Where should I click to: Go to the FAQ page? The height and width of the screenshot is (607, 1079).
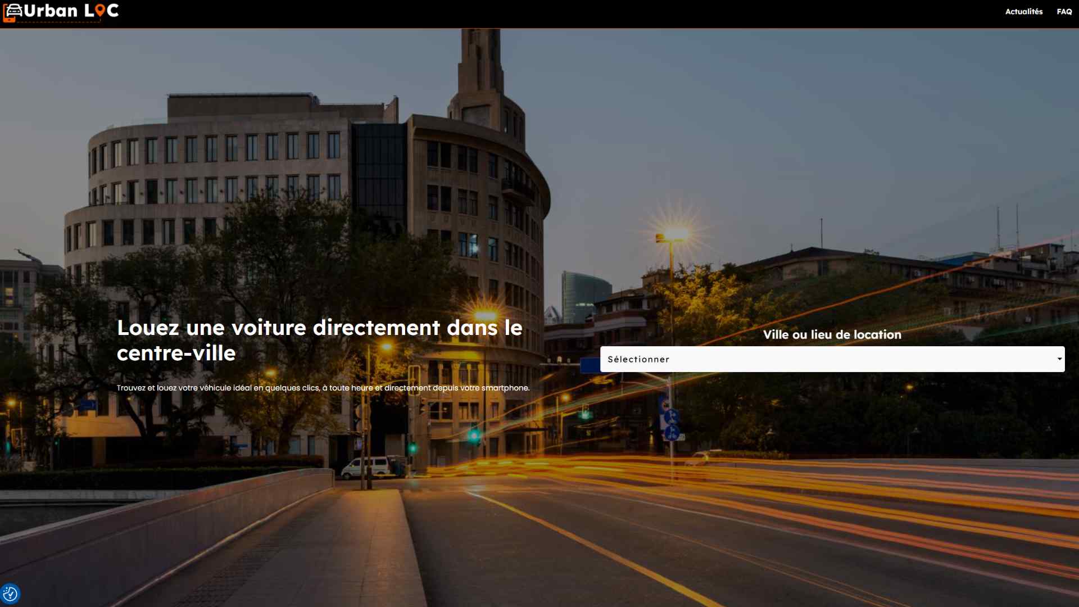pyautogui.click(x=1064, y=11)
